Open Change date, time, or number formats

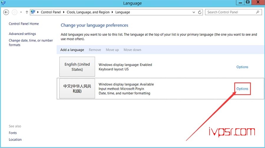(x=31, y=43)
